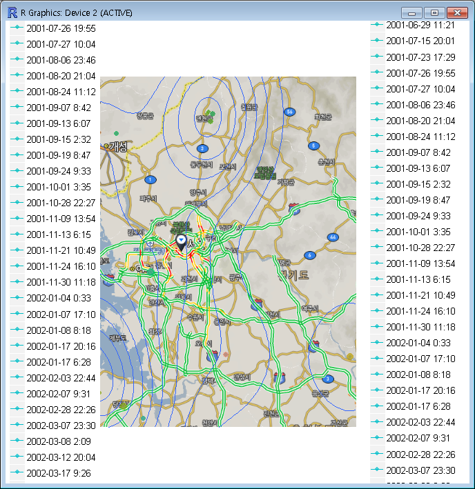Click the cyan legend marker beside left 2001-07-26 19:55
The width and height of the screenshot is (475, 489).
17,27
